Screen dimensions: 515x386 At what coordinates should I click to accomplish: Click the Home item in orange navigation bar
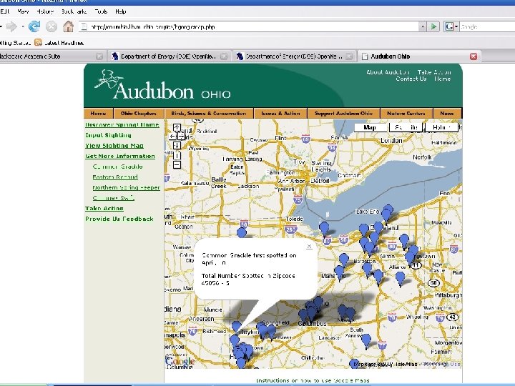pos(98,113)
